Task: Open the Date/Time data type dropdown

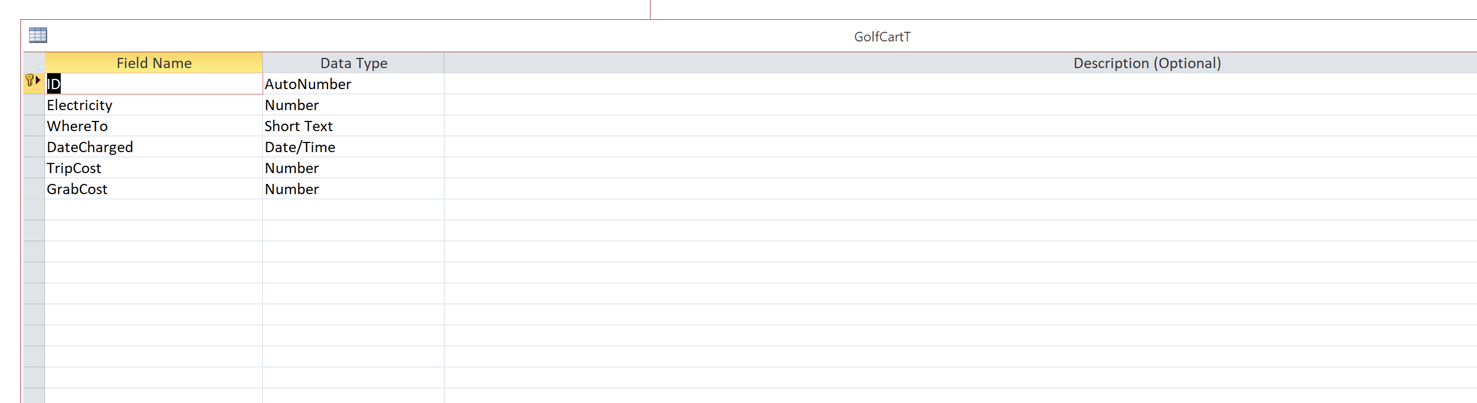Action: (x=353, y=148)
